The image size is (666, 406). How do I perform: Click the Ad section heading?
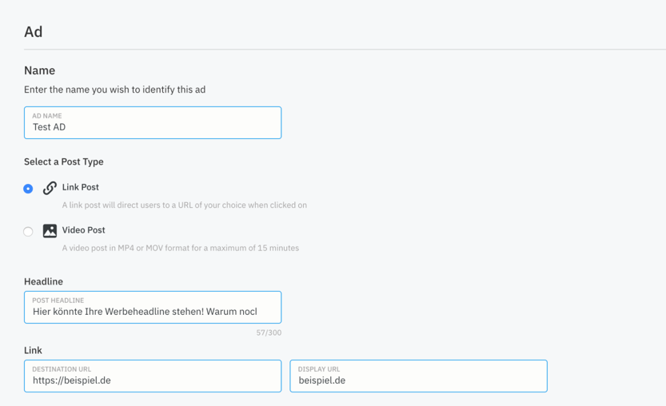tap(33, 32)
